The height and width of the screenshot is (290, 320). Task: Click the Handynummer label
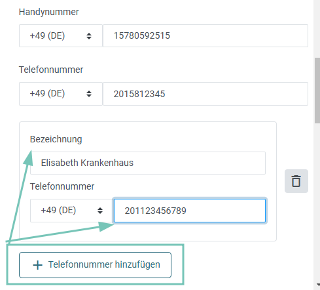pyautogui.click(x=48, y=12)
